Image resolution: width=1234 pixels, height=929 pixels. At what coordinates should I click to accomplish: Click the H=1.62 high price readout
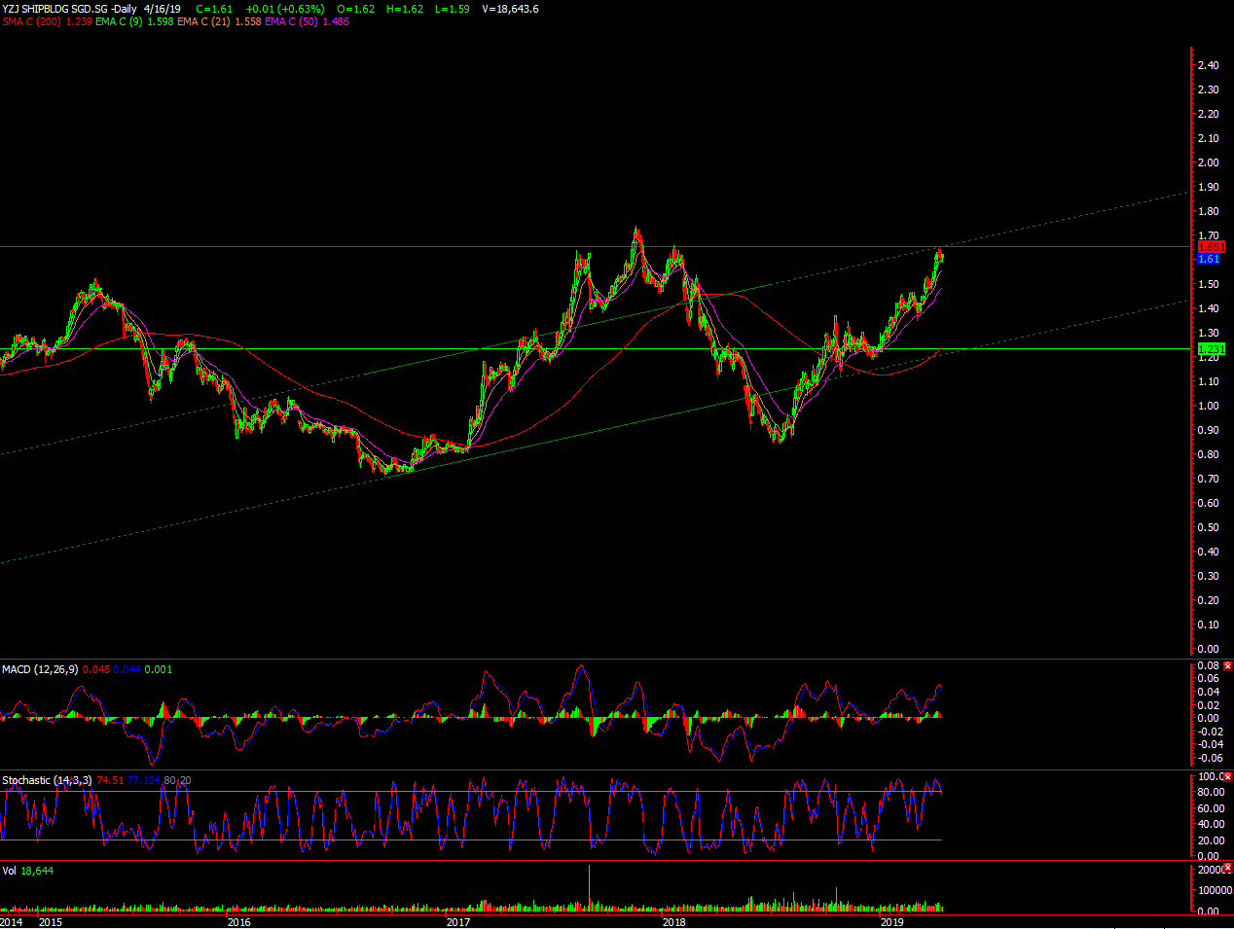pos(405,9)
